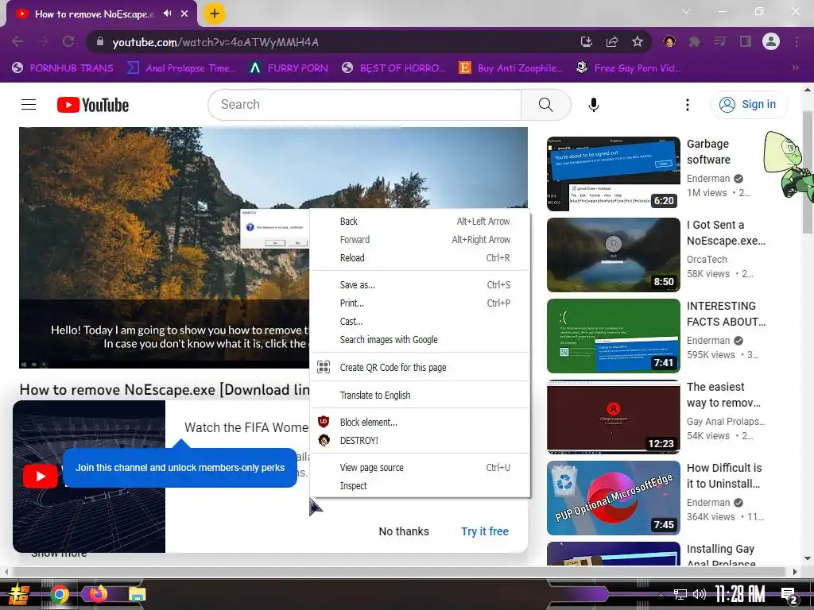
Task: Select Save as... in the context menu
Action: 420,285
